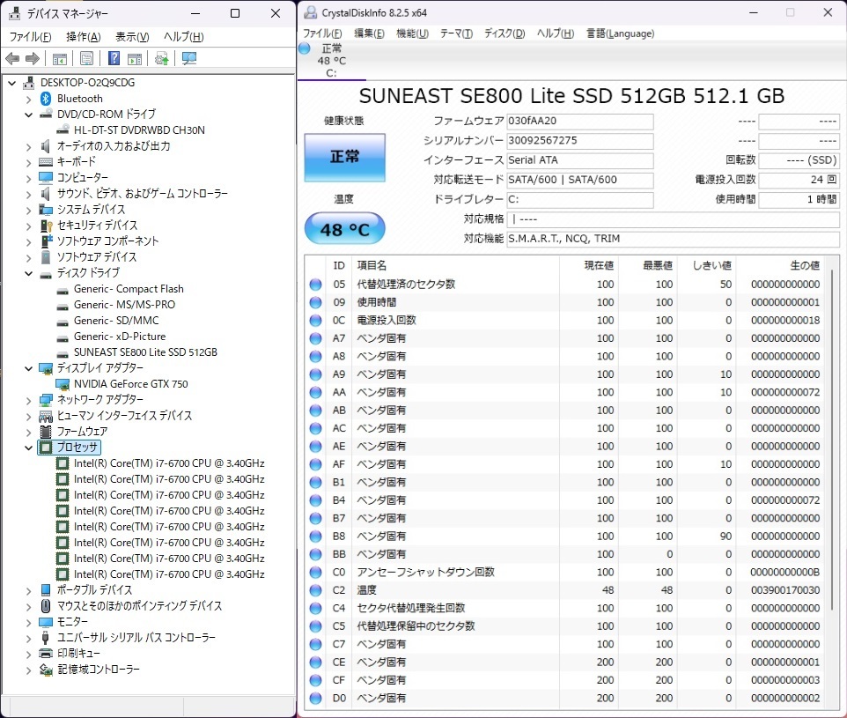Image resolution: width=847 pixels, height=718 pixels.
Task: Click the Show/Hide console tree icon
Action: point(60,58)
